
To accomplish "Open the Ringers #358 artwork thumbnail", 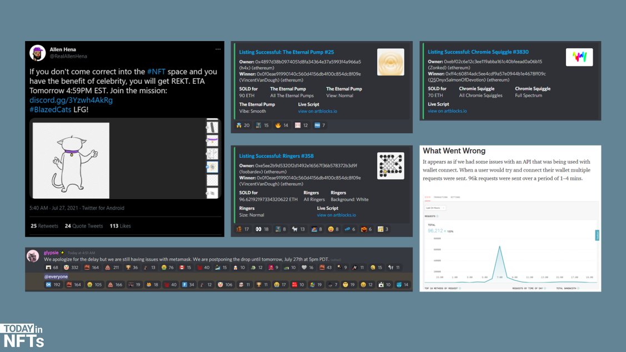I will click(390, 165).
